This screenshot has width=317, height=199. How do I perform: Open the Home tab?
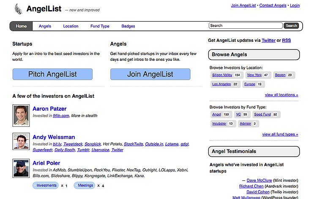[x=21, y=26]
